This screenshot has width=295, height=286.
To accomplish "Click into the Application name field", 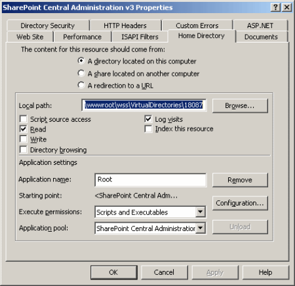I will (150, 180).
